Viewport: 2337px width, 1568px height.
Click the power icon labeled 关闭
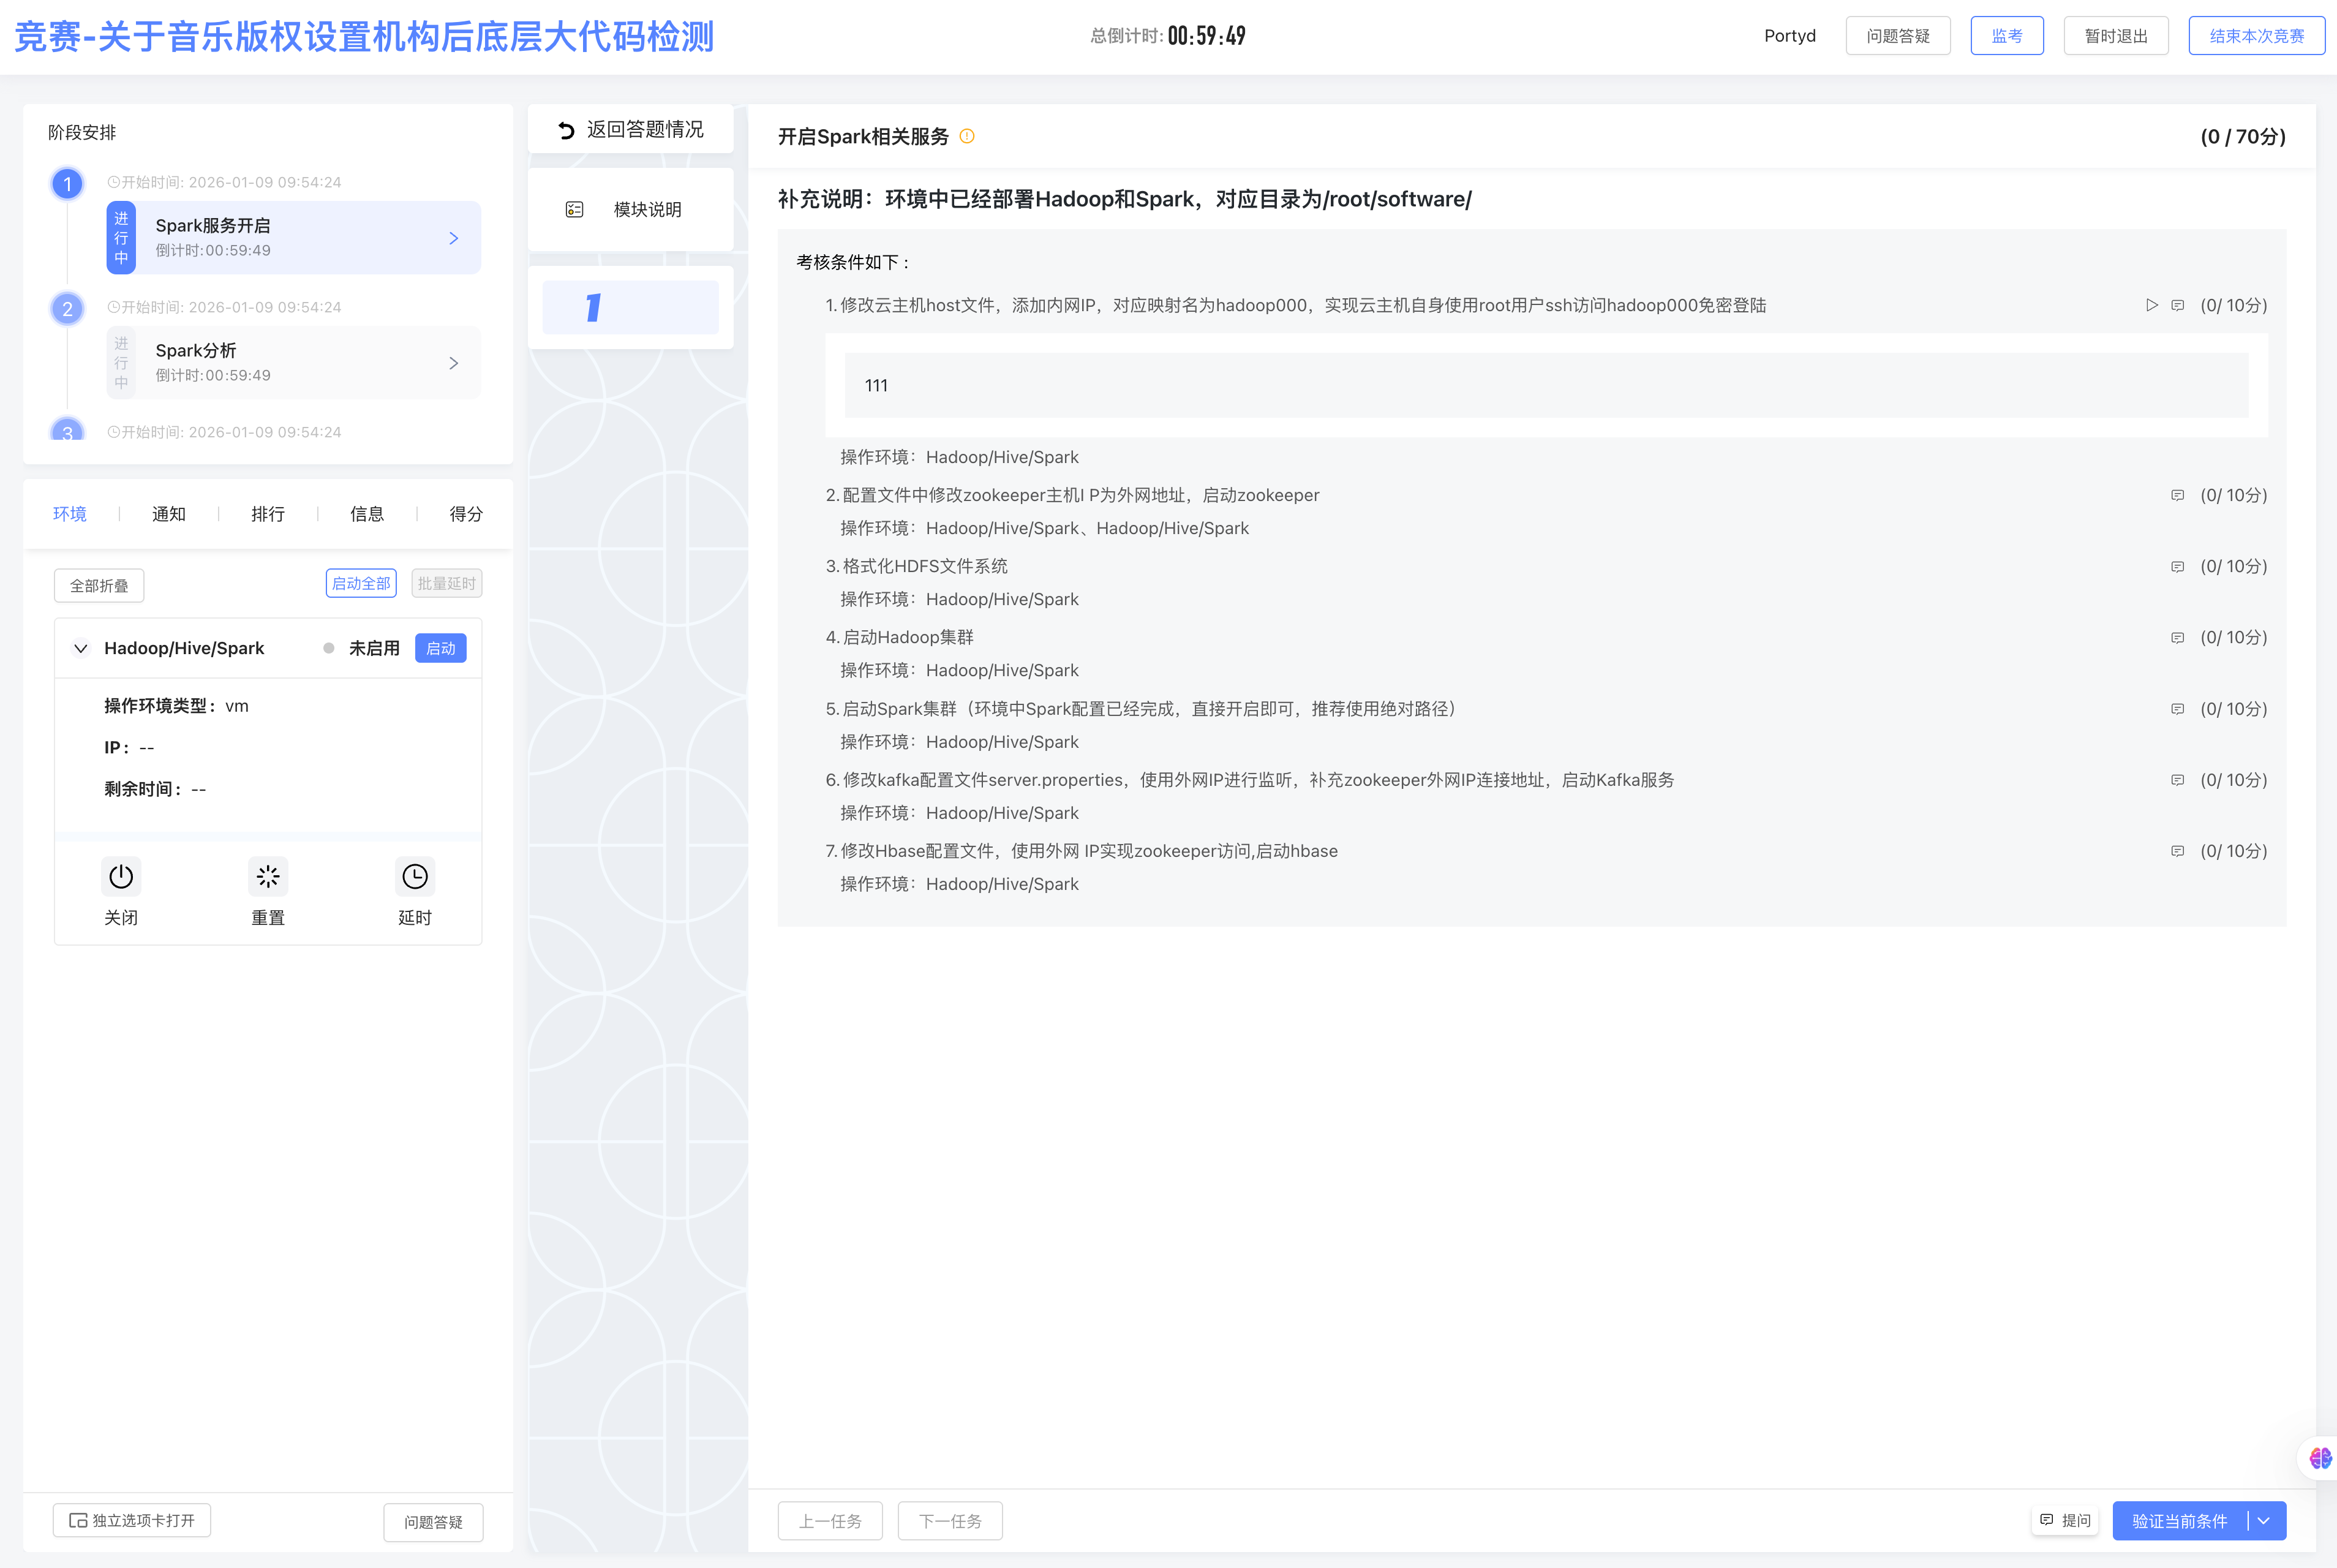pos(121,877)
